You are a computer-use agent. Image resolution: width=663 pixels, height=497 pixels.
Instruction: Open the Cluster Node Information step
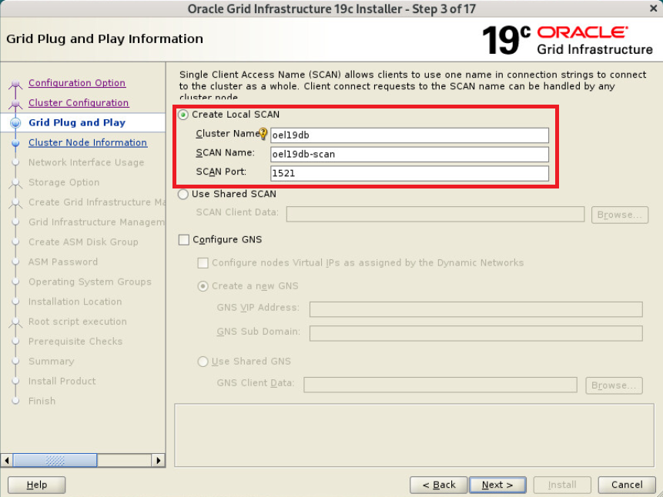pos(88,142)
